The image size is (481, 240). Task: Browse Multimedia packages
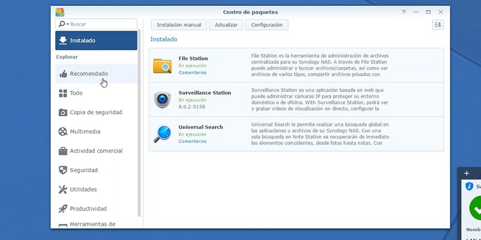tap(96, 131)
